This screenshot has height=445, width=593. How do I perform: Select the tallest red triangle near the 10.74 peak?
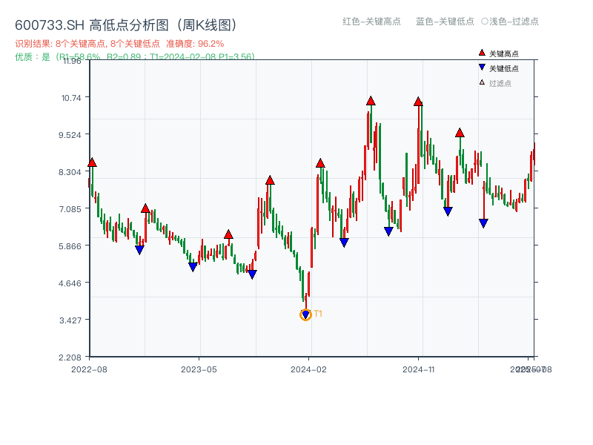pos(370,99)
